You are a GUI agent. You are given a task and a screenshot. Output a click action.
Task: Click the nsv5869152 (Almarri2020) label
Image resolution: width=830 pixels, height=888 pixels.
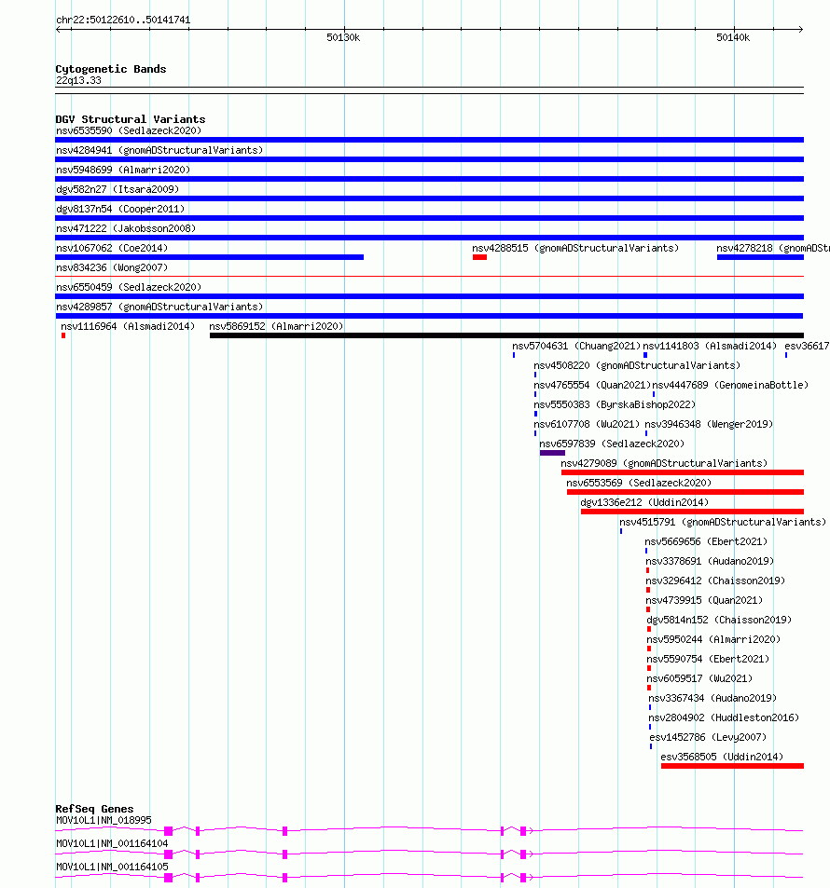[x=276, y=327]
